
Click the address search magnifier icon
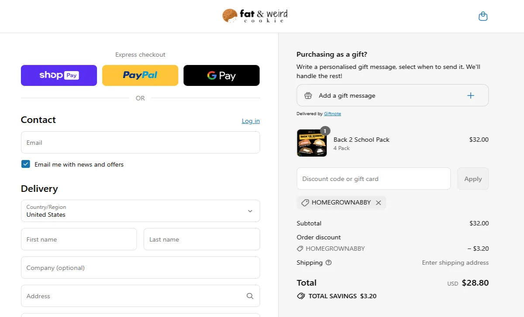coord(250,296)
